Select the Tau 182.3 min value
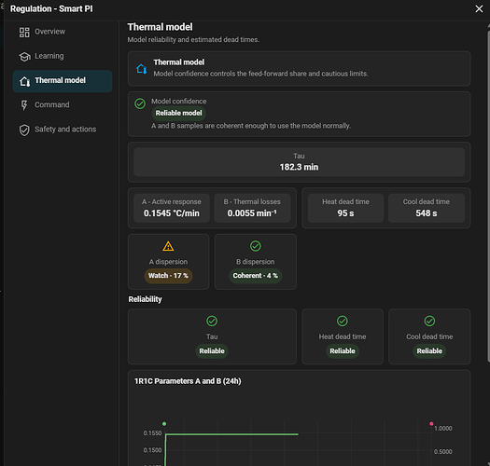 click(x=299, y=168)
